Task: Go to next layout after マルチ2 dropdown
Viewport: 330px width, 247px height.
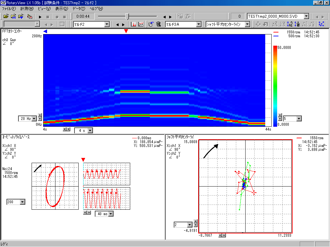Action: point(123,24)
